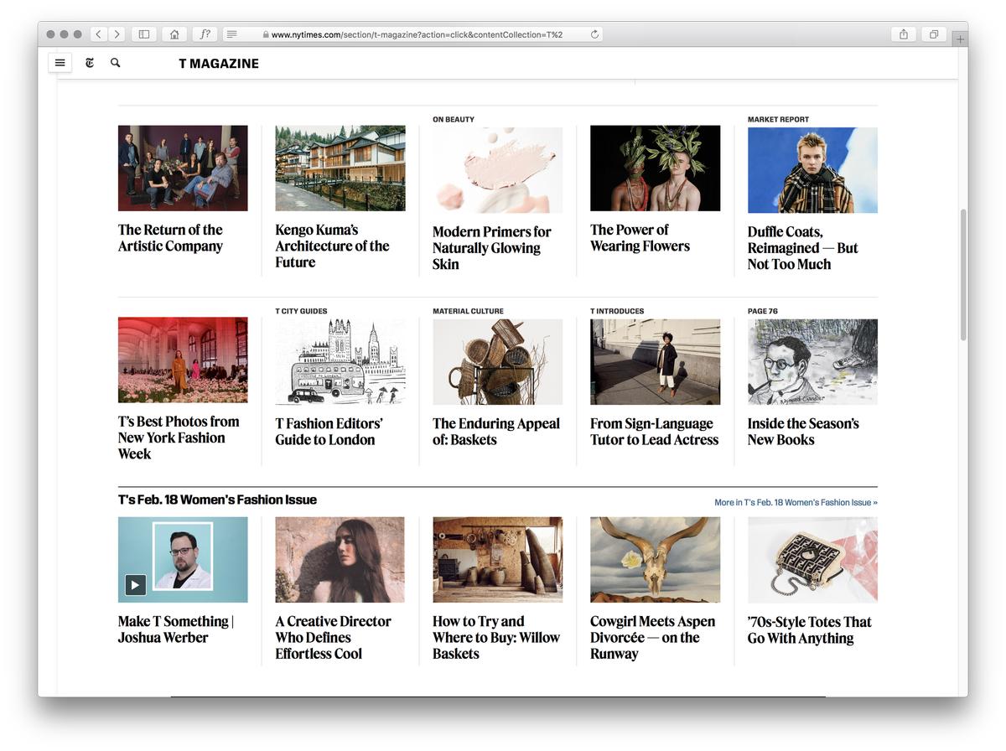Show Reader view icon in address bar
Viewport: 1006px width, 751px height.
point(232,34)
